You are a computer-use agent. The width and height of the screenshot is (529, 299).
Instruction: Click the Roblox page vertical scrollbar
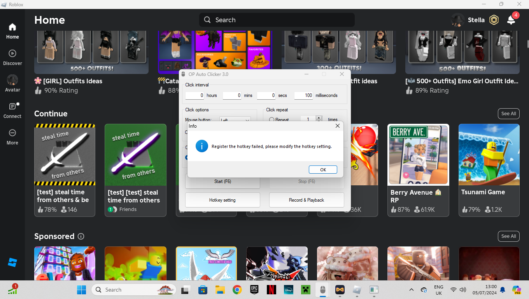point(527,43)
